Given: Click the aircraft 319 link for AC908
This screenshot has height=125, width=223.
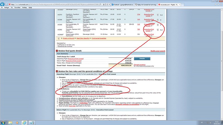Looking at the screenshot, I should [x=139, y=19].
